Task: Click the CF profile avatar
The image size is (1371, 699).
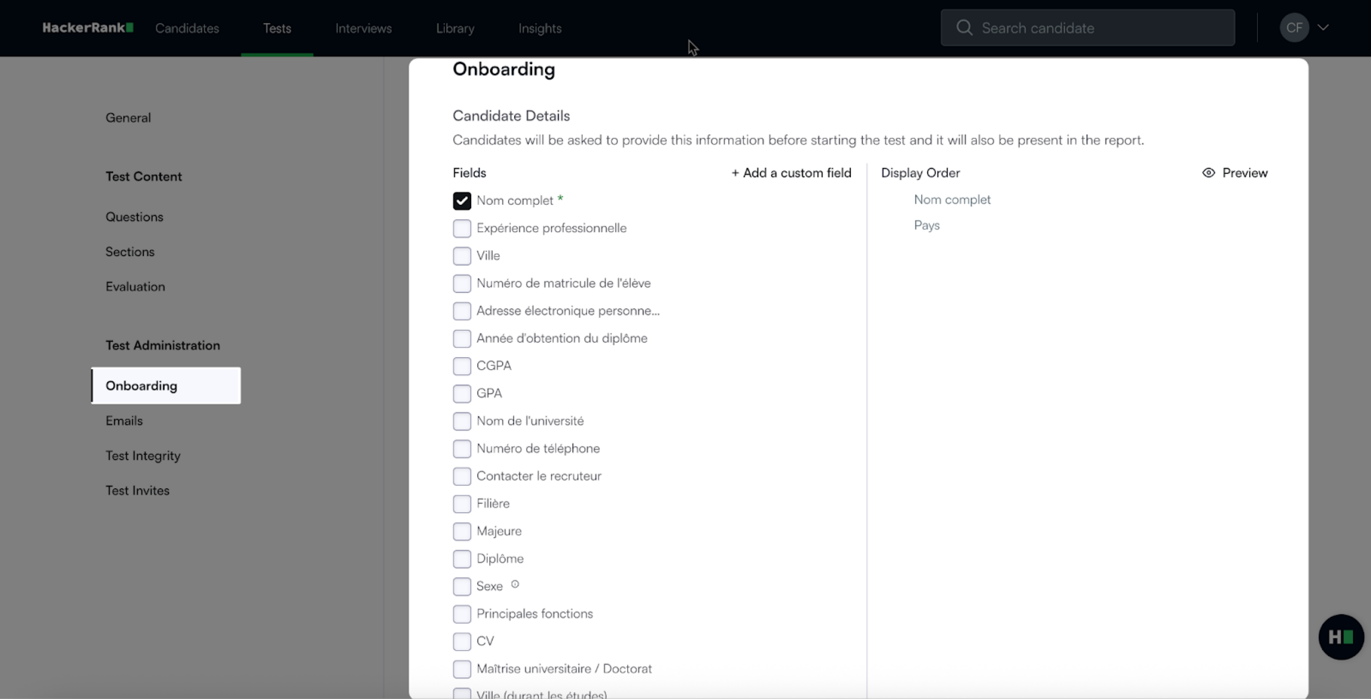Action: pos(1294,28)
